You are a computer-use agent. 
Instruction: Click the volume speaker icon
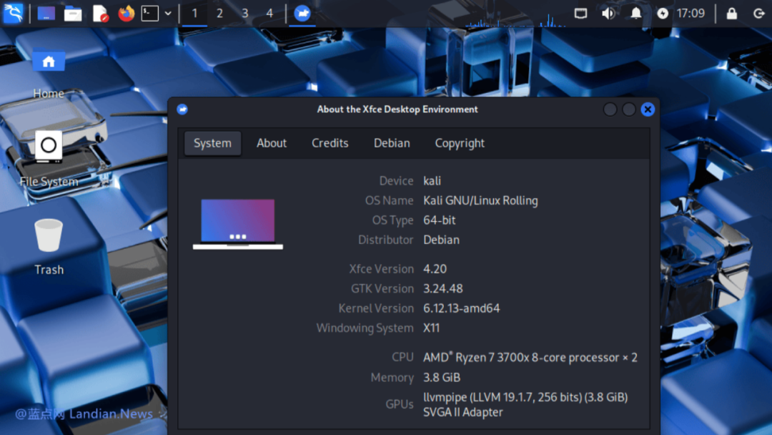[608, 14]
